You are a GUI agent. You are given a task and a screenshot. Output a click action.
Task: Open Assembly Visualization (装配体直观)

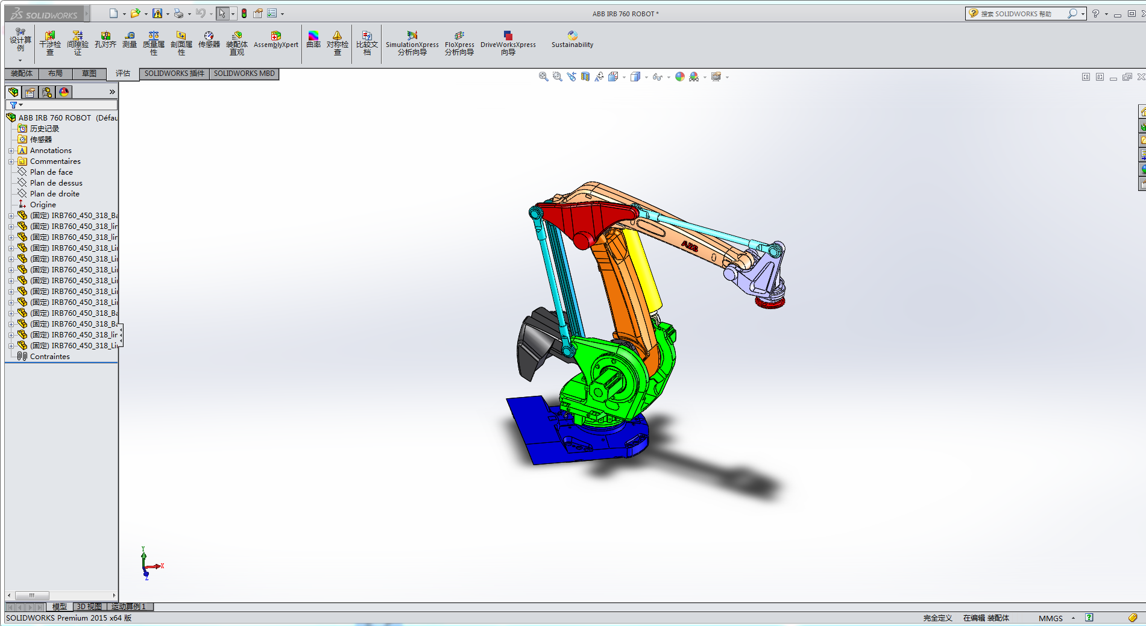tap(237, 43)
